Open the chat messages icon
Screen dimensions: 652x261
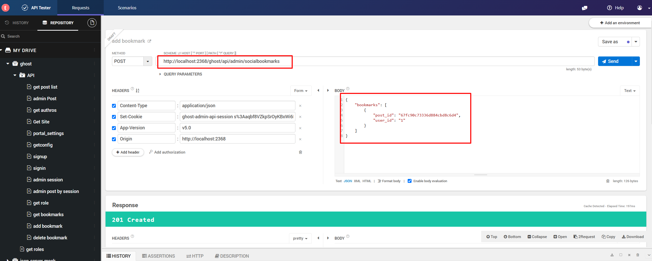(584, 8)
